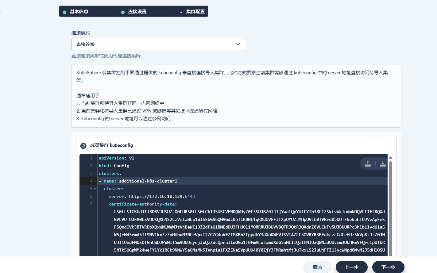The width and height of the screenshot is (437, 273).
Task: Click the 'name: additional-k8s-cluster1' line
Action: click(x=140, y=181)
